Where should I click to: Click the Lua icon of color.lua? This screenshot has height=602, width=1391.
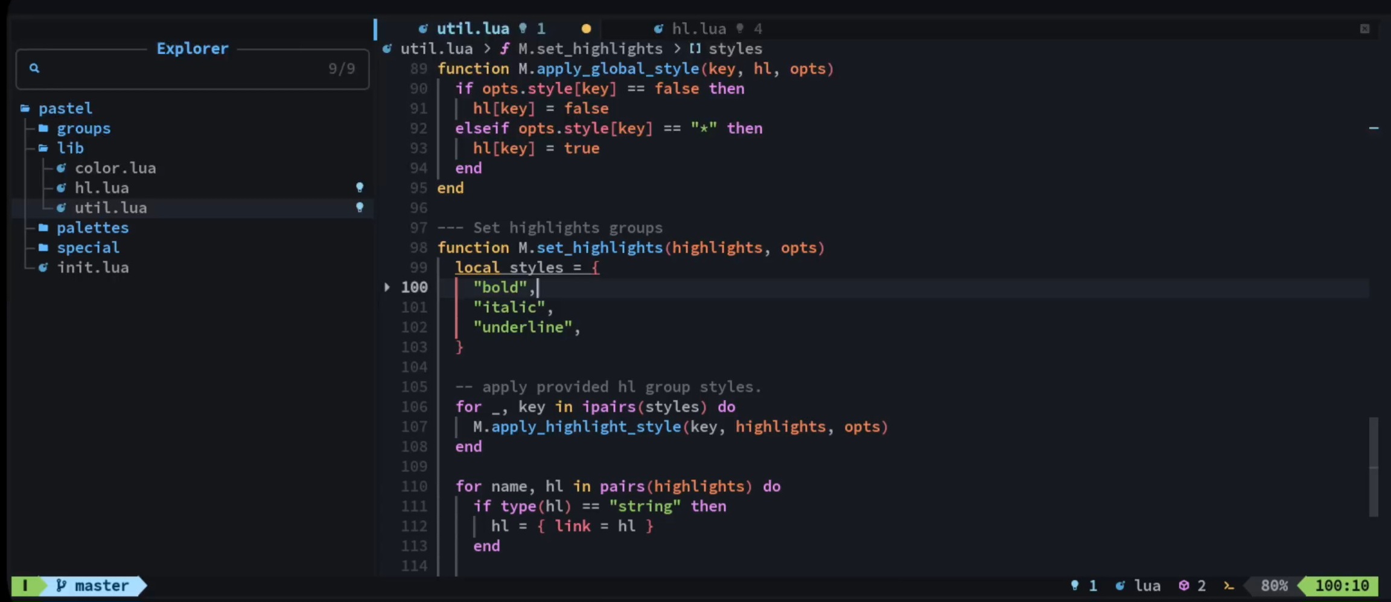tap(61, 168)
